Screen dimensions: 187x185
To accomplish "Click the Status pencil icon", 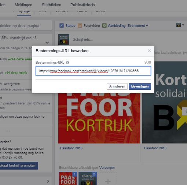I will (x=62, y=26).
